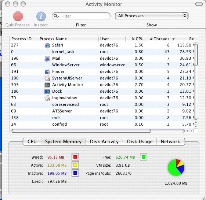Click the sort direction triangle after Threads

point(173,39)
